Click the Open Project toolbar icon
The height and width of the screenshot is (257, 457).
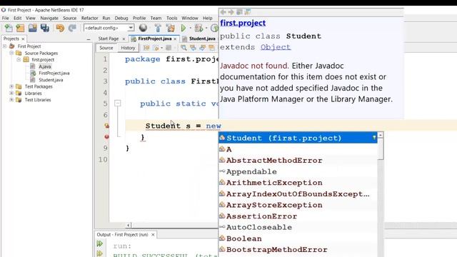tap(32, 28)
